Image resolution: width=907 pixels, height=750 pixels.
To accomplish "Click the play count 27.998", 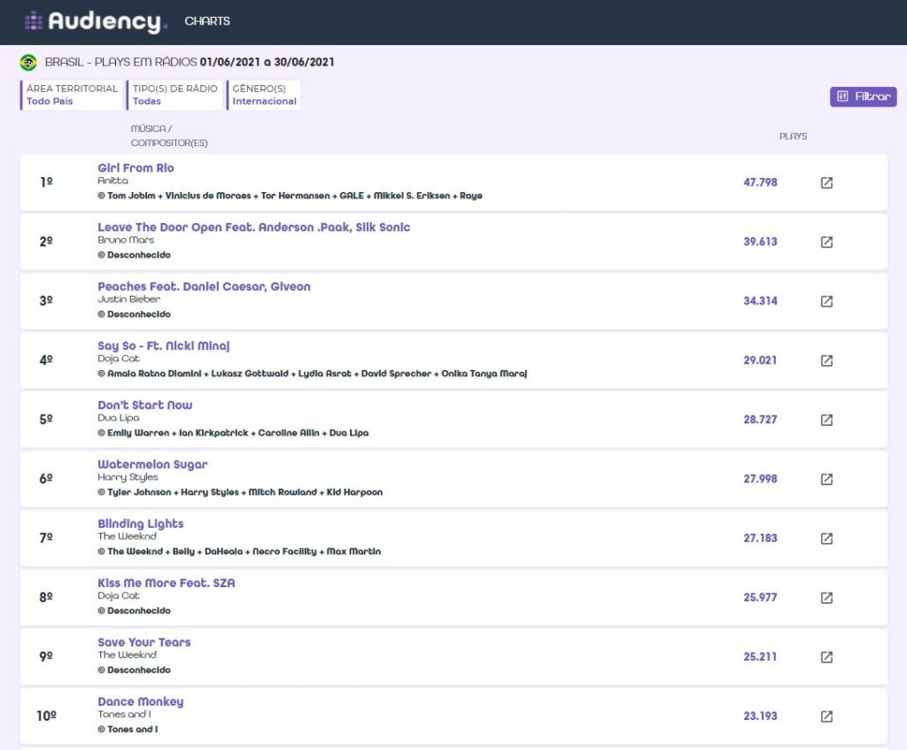I will tap(760, 479).
